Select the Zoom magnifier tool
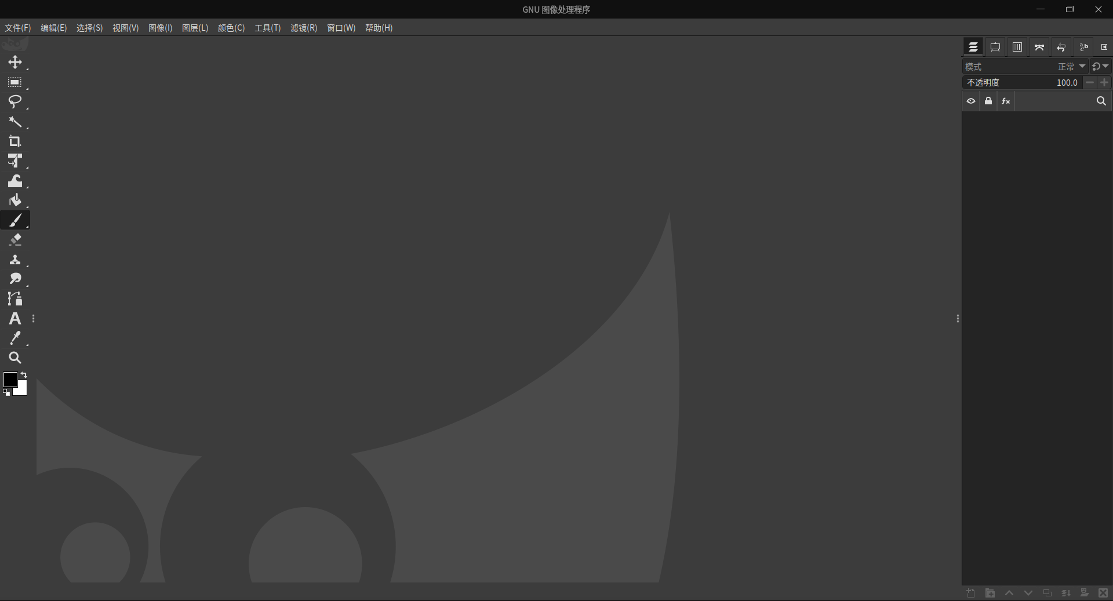 pyautogui.click(x=15, y=358)
